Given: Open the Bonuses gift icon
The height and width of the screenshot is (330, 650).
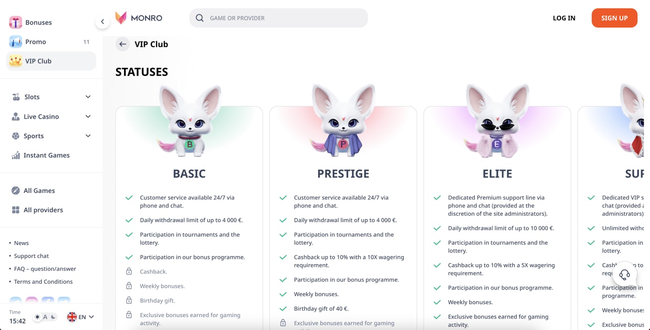Looking at the screenshot, I should point(16,22).
